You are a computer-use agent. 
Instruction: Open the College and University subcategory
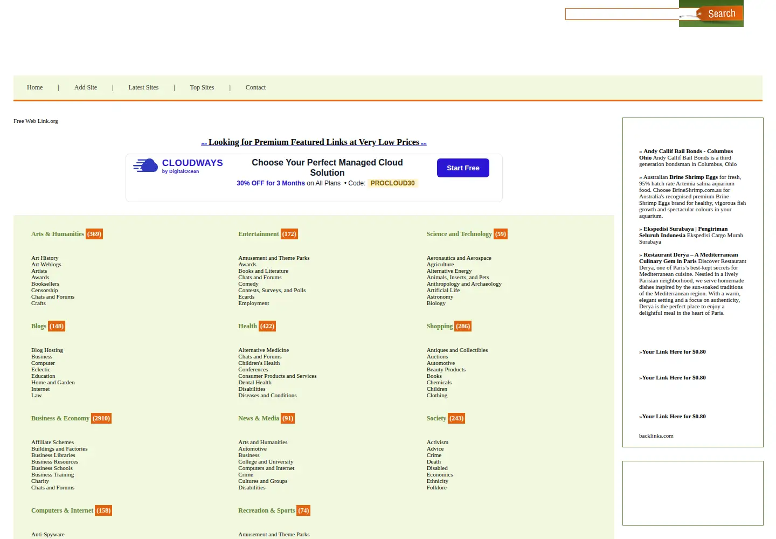tap(266, 462)
